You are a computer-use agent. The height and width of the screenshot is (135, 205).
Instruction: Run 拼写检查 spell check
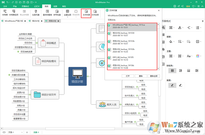(x=57, y=12)
